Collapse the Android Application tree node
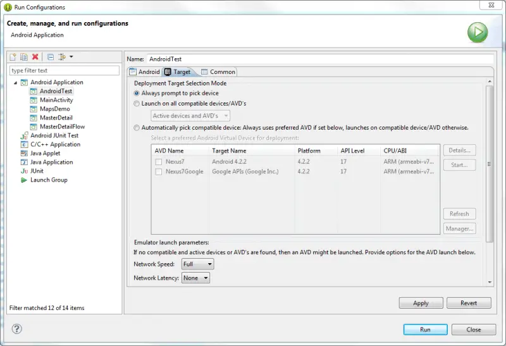The image size is (506, 346). pos(16,82)
